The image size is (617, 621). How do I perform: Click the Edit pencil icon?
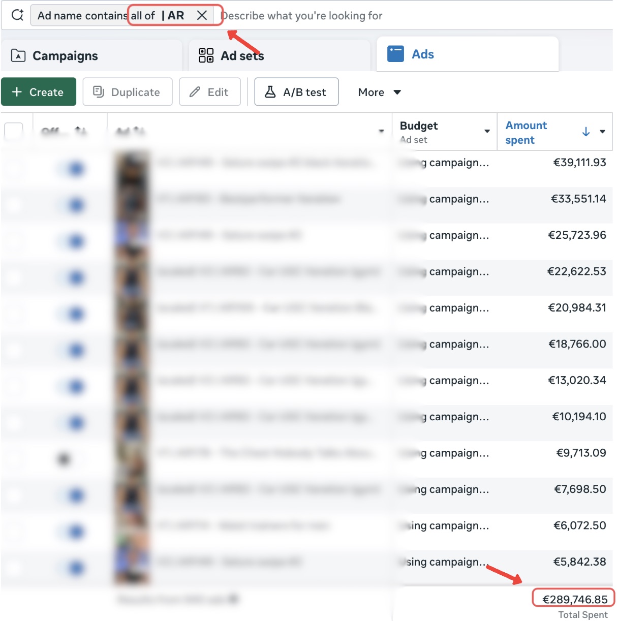[195, 92]
